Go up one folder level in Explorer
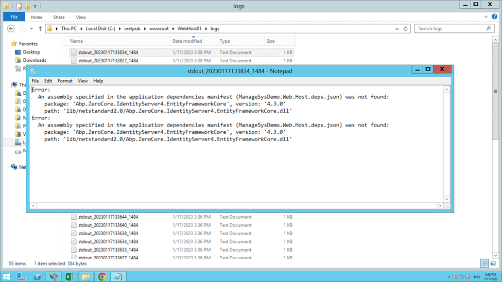 pos(40,28)
